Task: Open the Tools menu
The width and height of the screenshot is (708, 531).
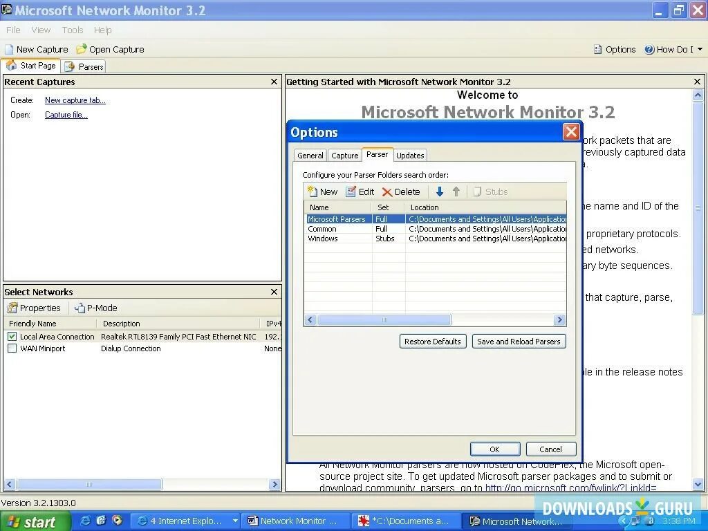Action: 72,30
